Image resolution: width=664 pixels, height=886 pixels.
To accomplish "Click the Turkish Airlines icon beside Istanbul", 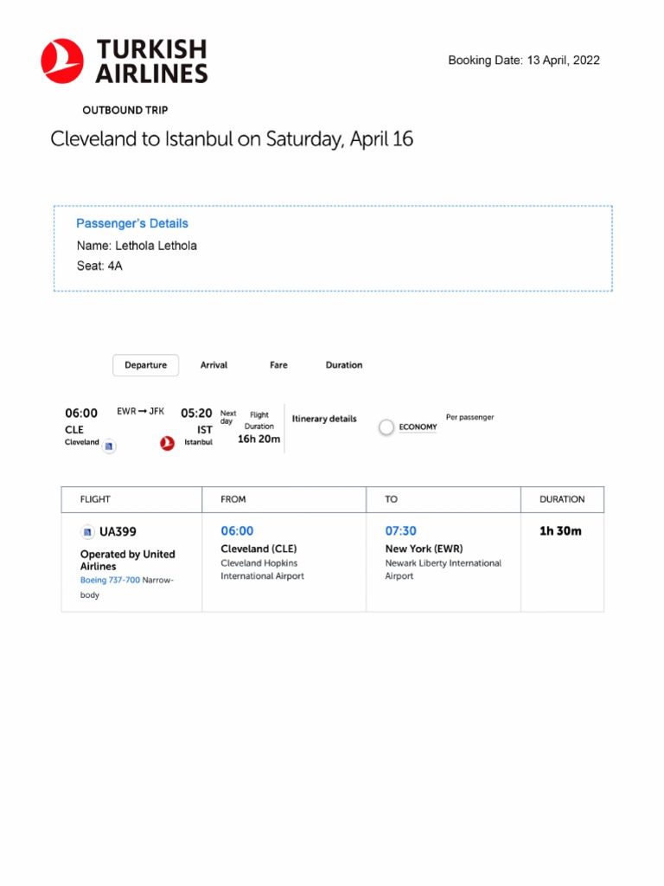I will tap(167, 444).
